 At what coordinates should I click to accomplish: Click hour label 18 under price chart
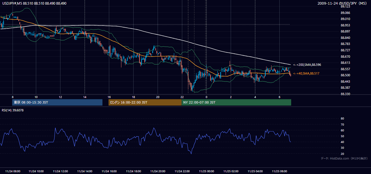click(134, 97)
